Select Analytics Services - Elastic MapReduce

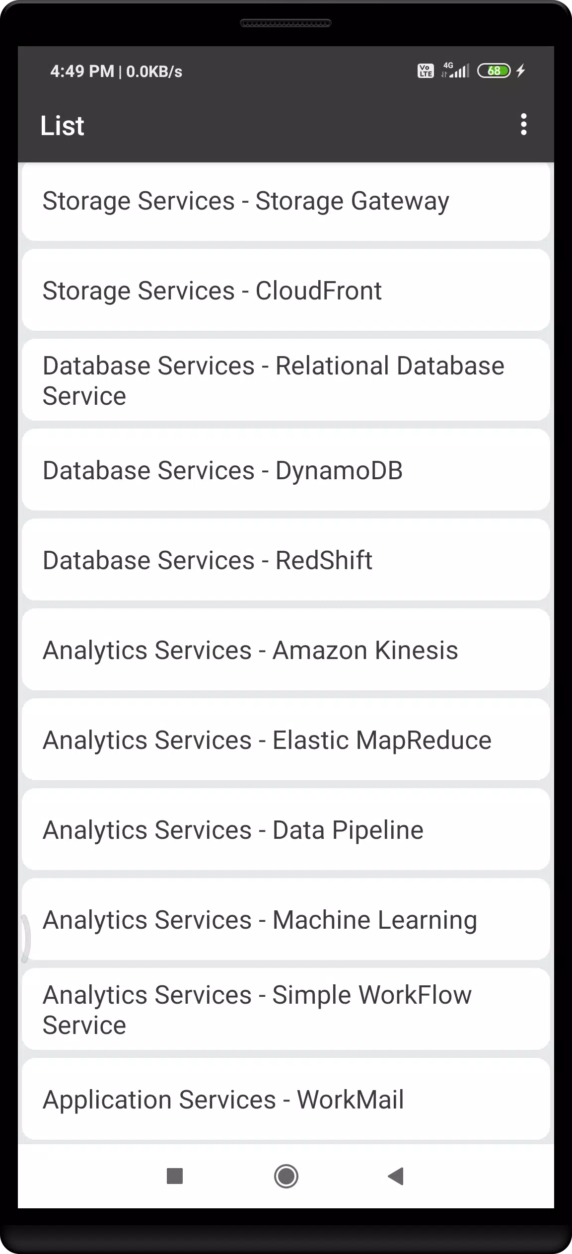click(x=286, y=740)
